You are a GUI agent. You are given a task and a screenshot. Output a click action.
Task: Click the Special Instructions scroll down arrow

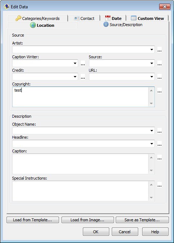pos(151,198)
